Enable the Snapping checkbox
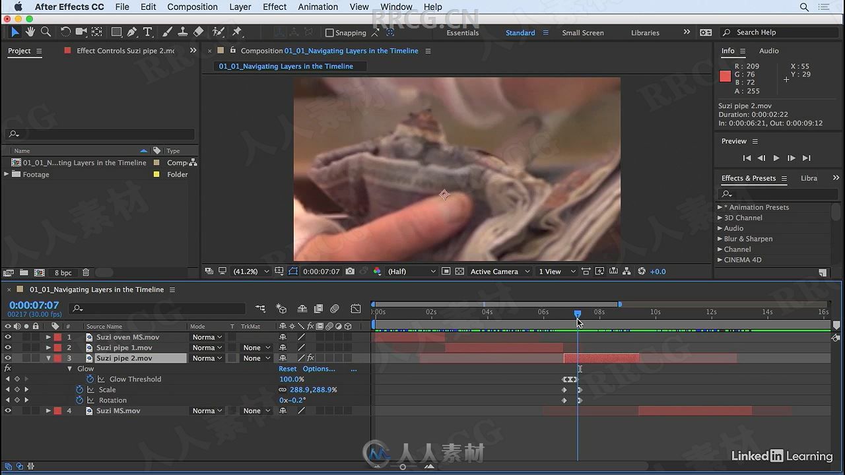845x475 pixels. coord(329,32)
